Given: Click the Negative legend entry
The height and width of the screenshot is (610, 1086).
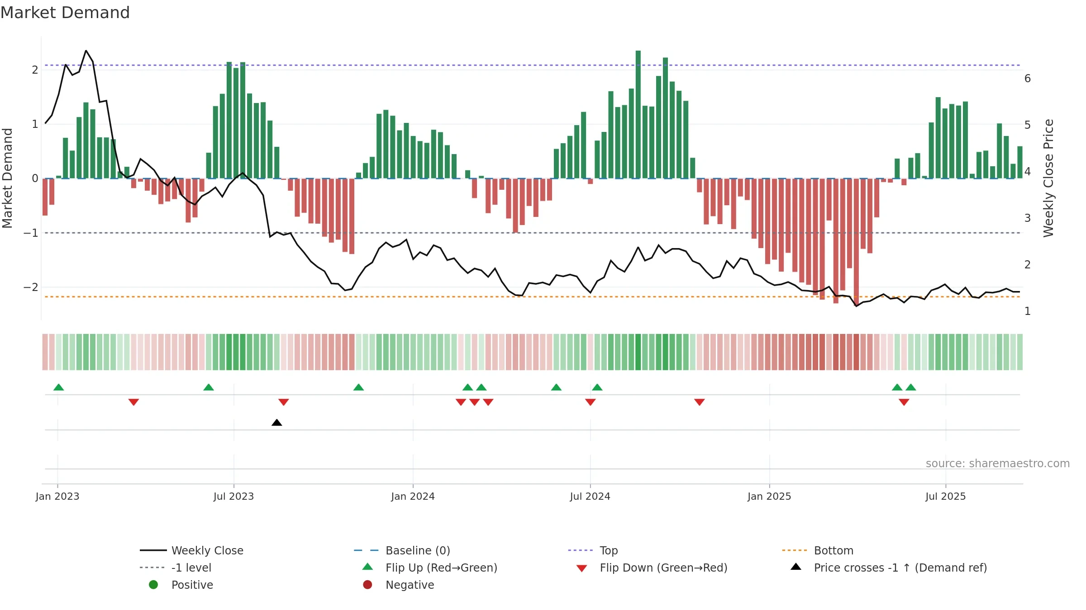Looking at the screenshot, I should click(399, 585).
